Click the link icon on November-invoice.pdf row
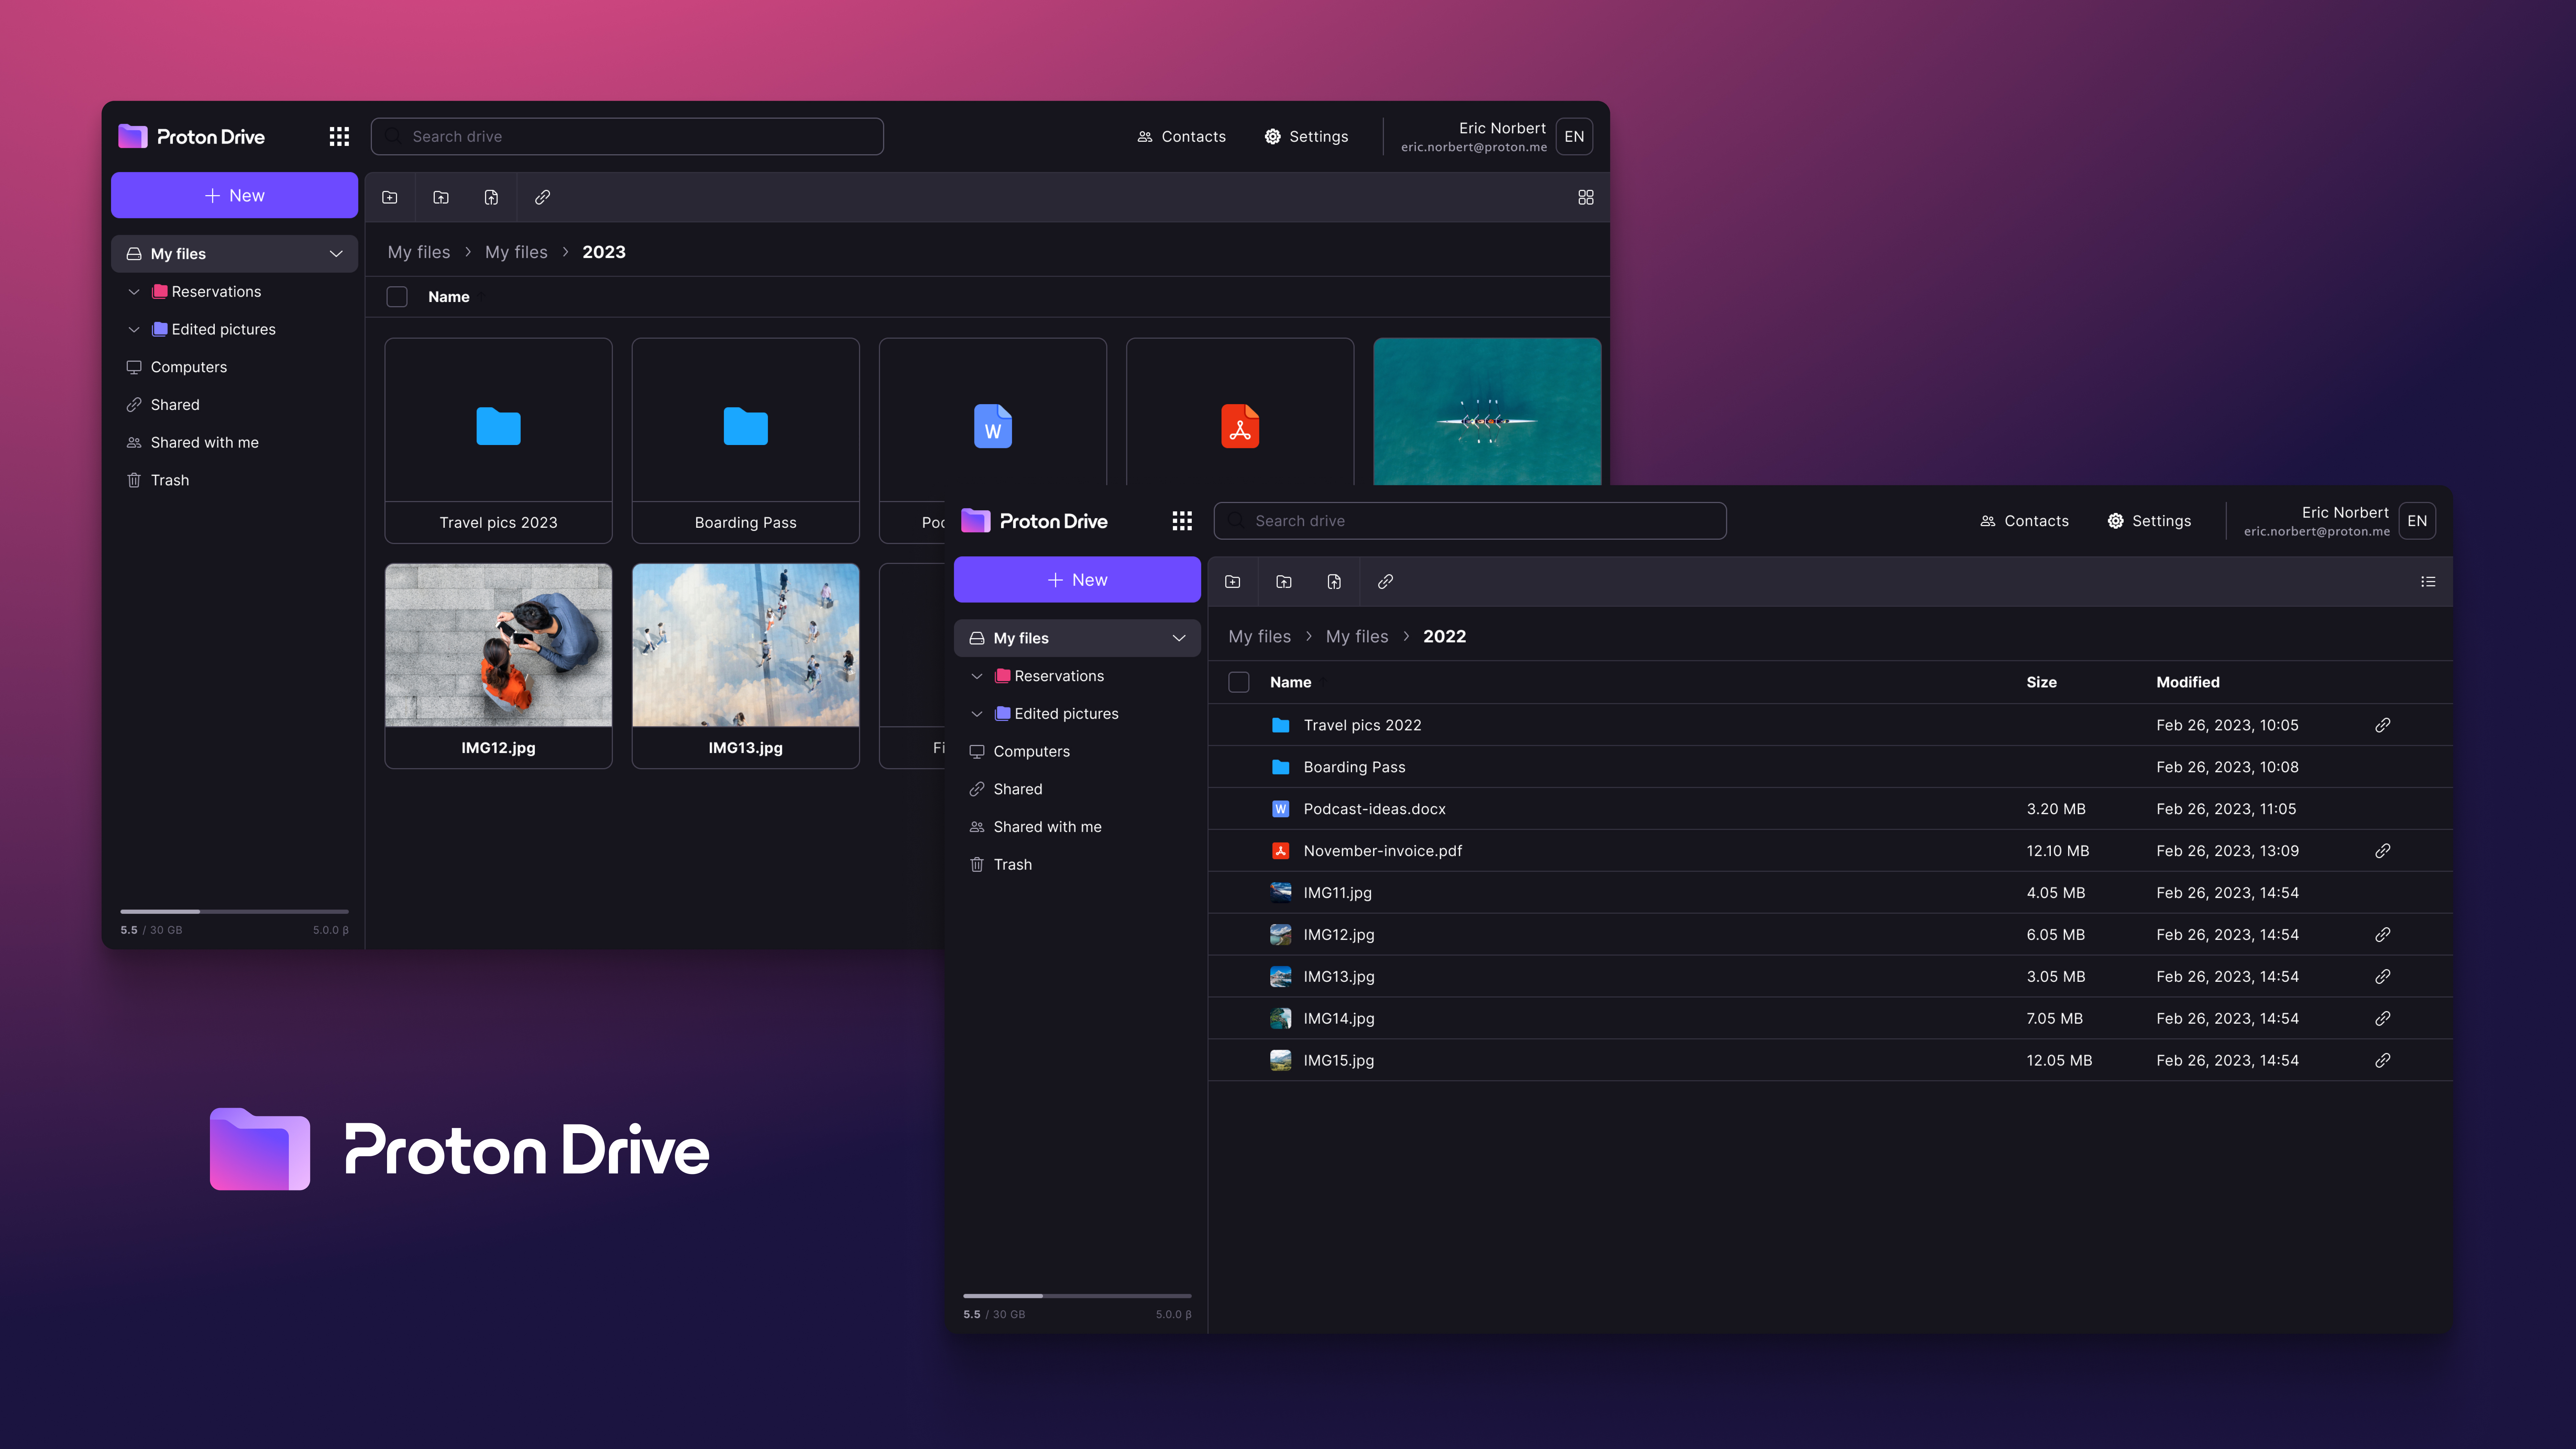The height and width of the screenshot is (1449, 2576). (x=2383, y=851)
